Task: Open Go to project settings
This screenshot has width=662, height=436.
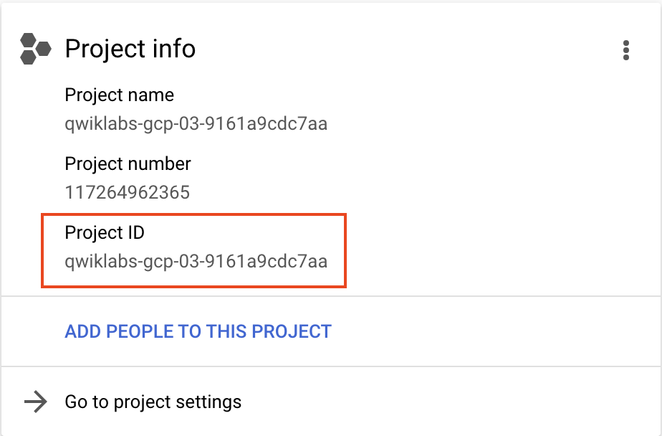Action: 153,402
